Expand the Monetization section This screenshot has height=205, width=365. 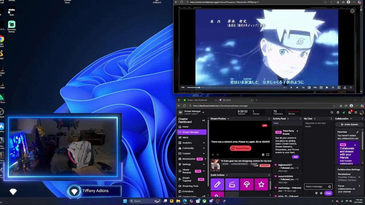[192, 159]
